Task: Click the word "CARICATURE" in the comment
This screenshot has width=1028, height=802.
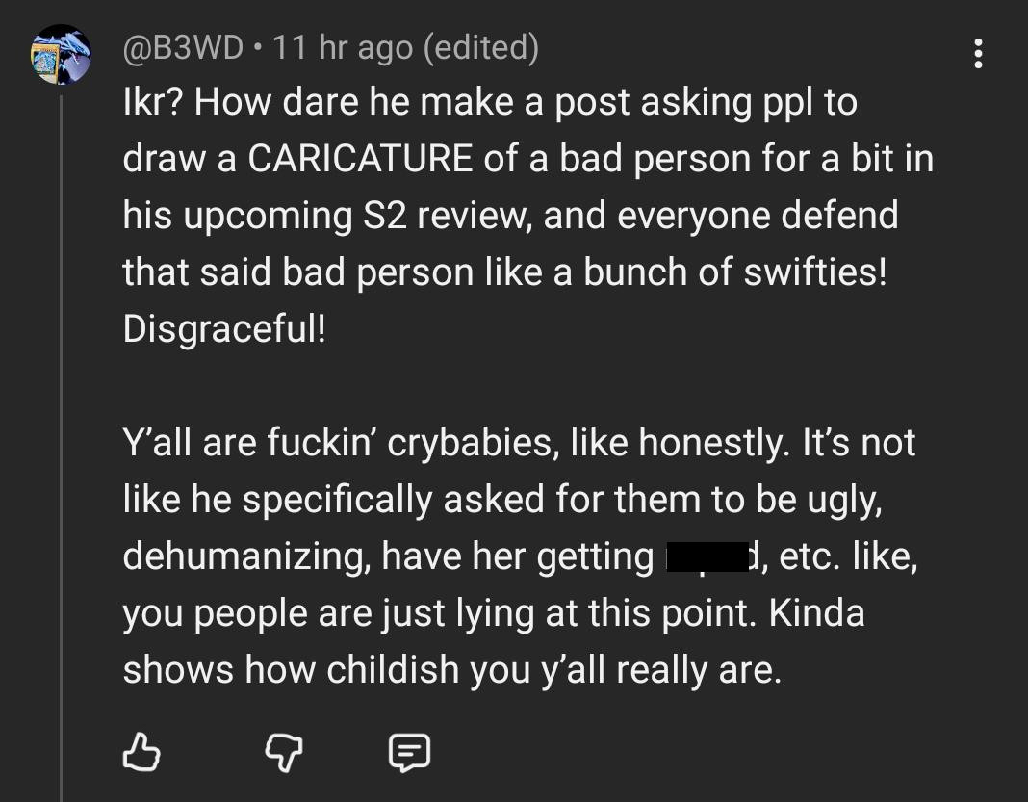Action: (x=360, y=159)
